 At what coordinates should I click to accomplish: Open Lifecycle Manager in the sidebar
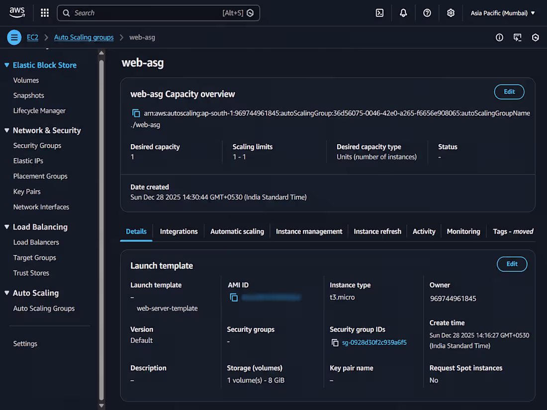point(39,111)
